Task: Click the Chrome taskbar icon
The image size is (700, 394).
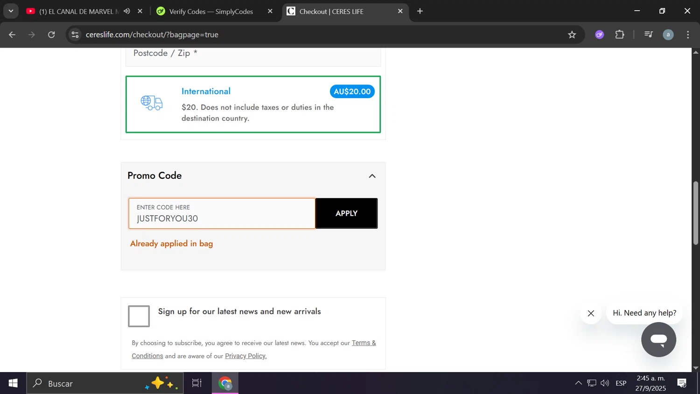Action: [x=225, y=383]
